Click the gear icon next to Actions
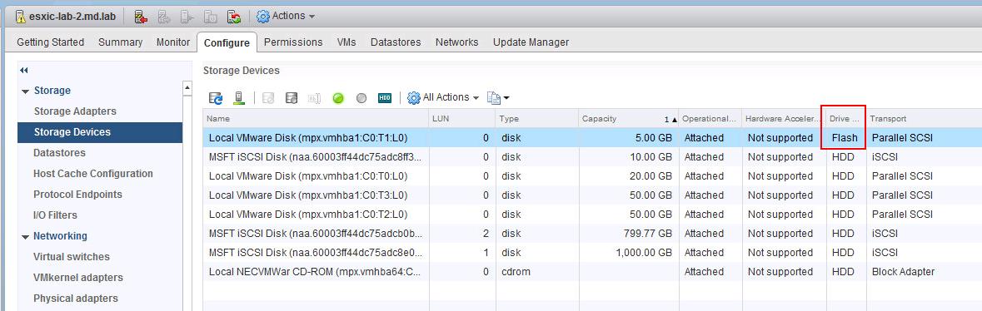The image size is (982, 311). [263, 17]
